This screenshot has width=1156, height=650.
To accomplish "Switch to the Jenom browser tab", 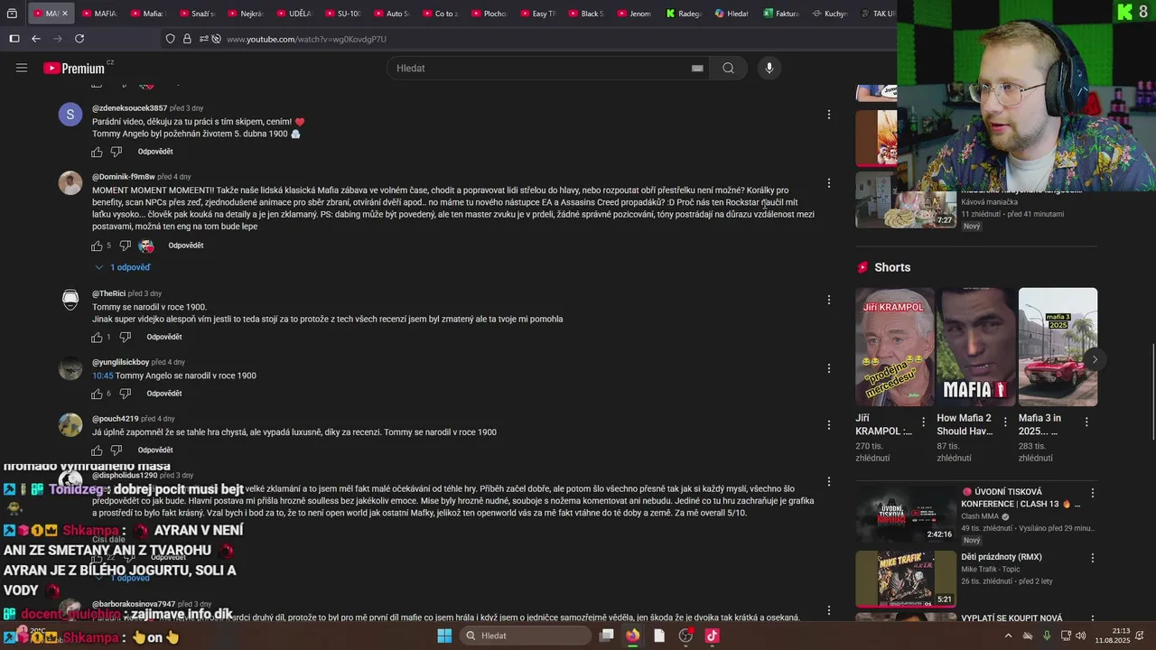I will pos(633,14).
